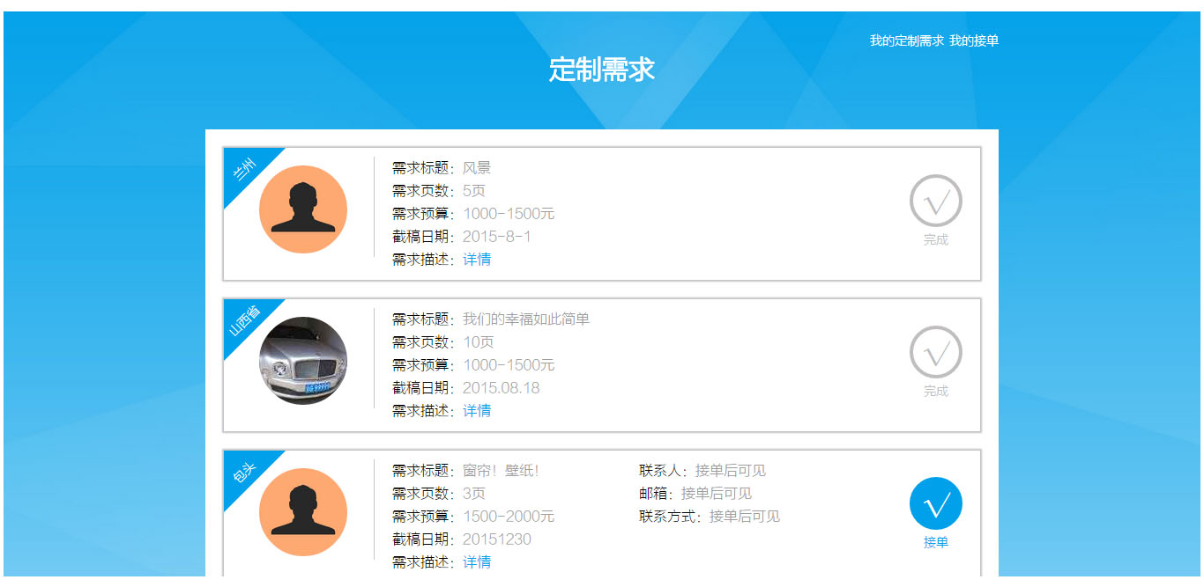
Task: Click the 定制需求 page heading
Action: coord(601,70)
